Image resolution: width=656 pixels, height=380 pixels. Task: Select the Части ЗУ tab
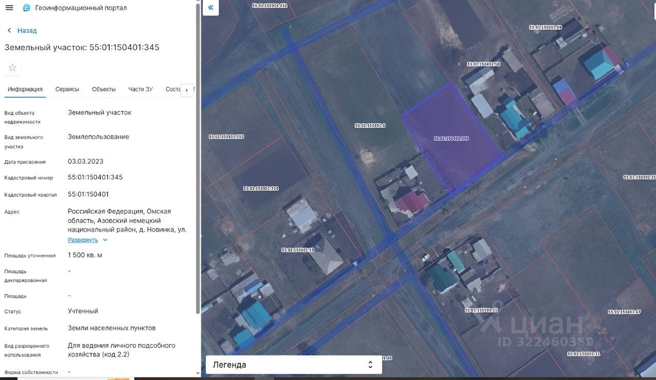pyautogui.click(x=140, y=89)
